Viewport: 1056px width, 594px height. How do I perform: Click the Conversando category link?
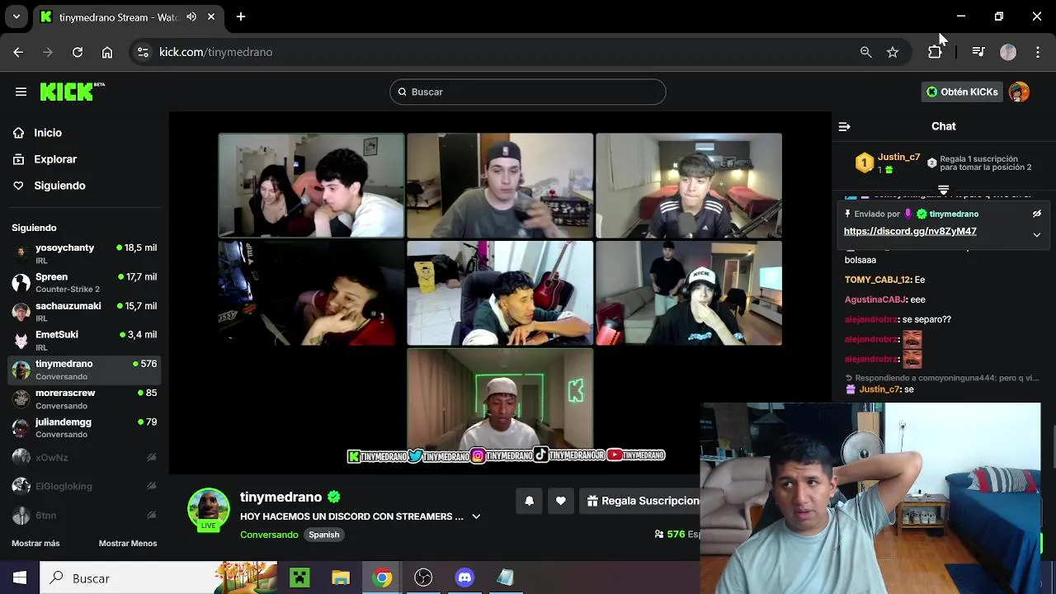pos(269,535)
